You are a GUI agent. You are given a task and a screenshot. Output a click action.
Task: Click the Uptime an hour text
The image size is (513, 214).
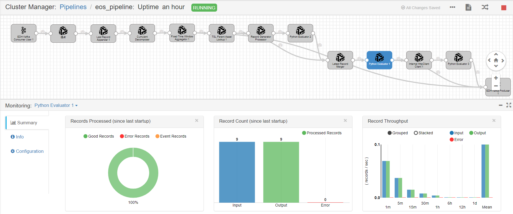pos(161,7)
